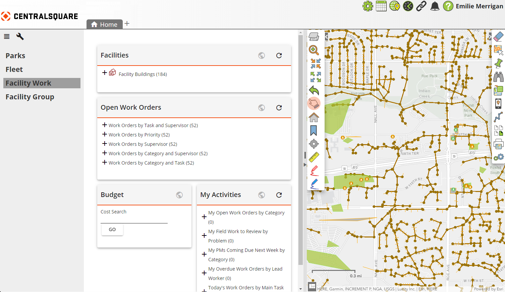The width and height of the screenshot is (505, 292).
Task: Refresh the My Activities panel
Action: 279,195
